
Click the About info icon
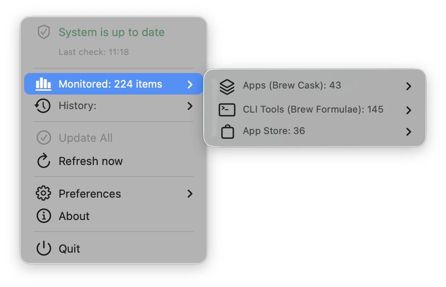(43, 216)
